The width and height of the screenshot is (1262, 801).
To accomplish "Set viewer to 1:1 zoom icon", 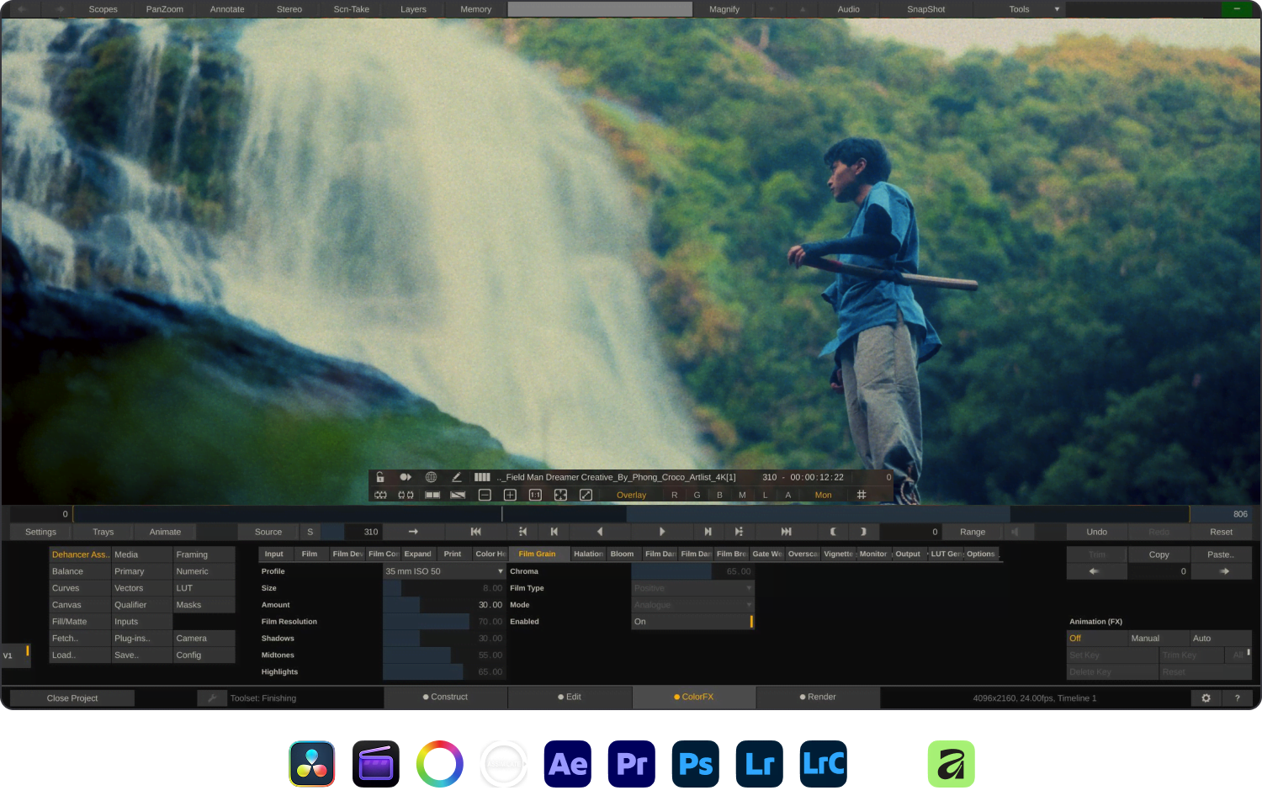I will pos(535,495).
